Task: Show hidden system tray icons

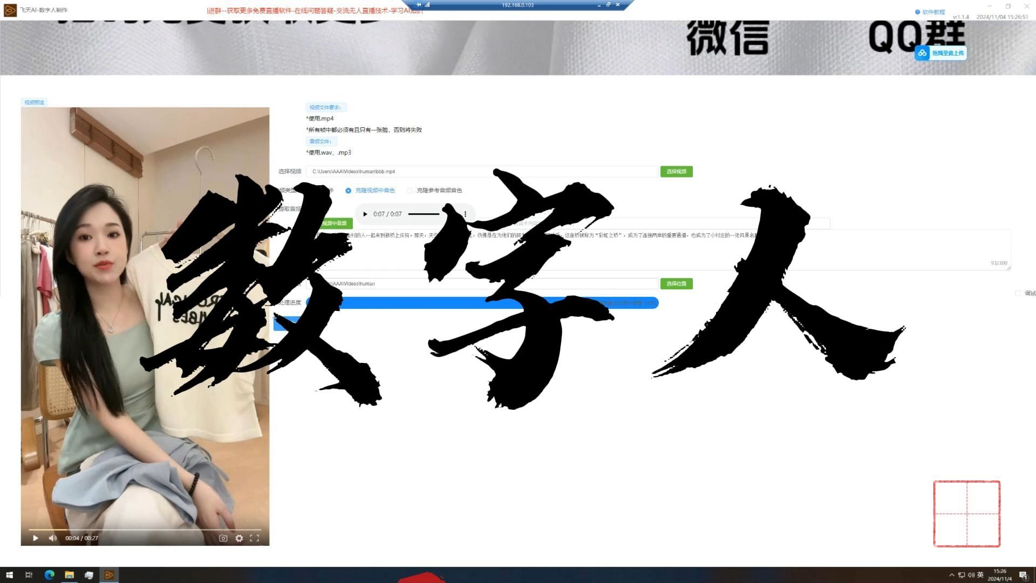Action: [952, 575]
